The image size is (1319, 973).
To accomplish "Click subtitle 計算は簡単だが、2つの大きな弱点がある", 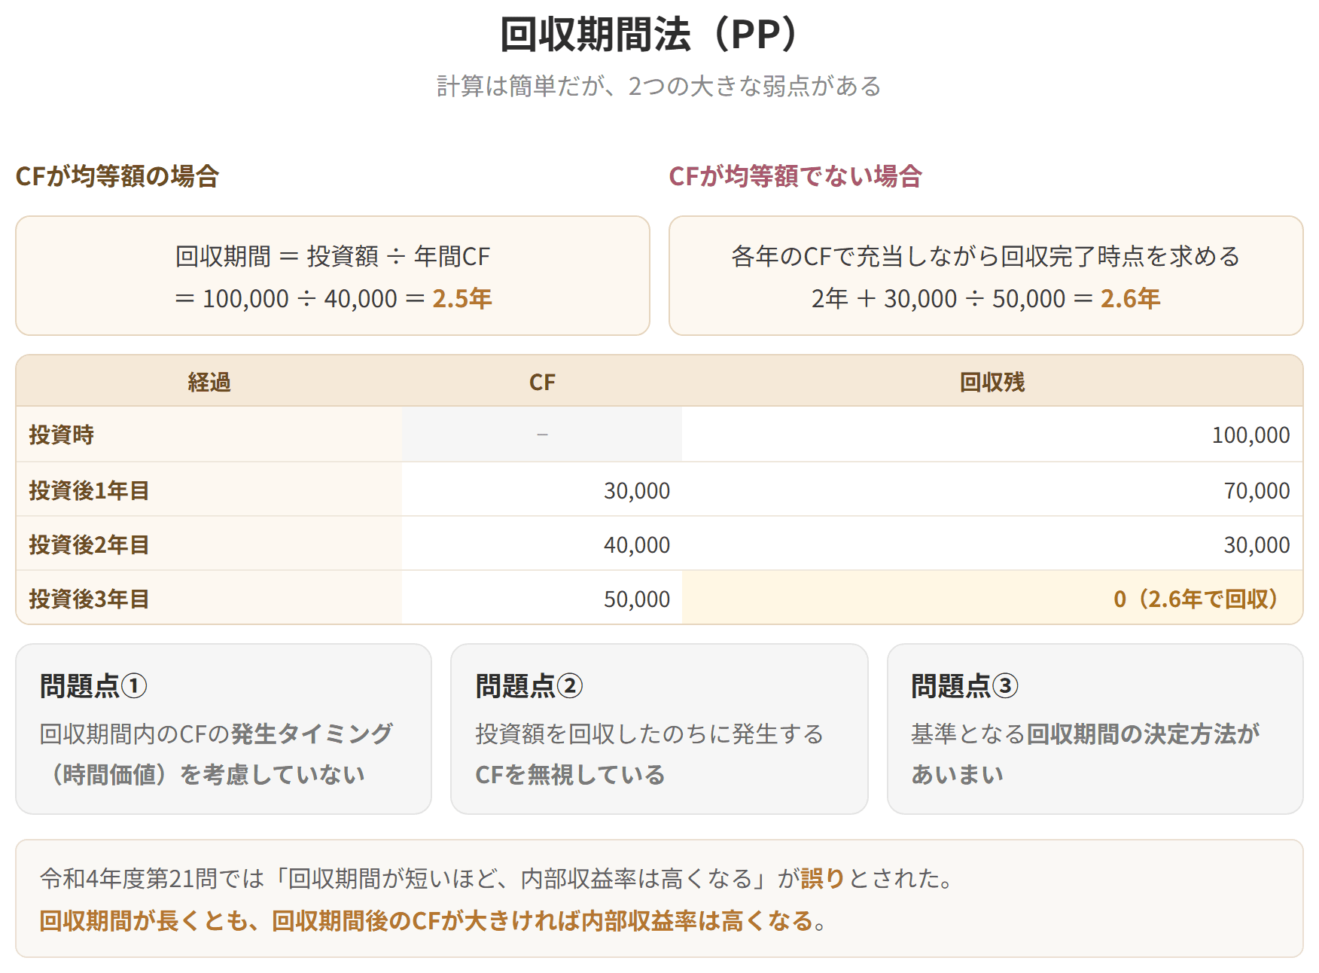I will [x=659, y=87].
